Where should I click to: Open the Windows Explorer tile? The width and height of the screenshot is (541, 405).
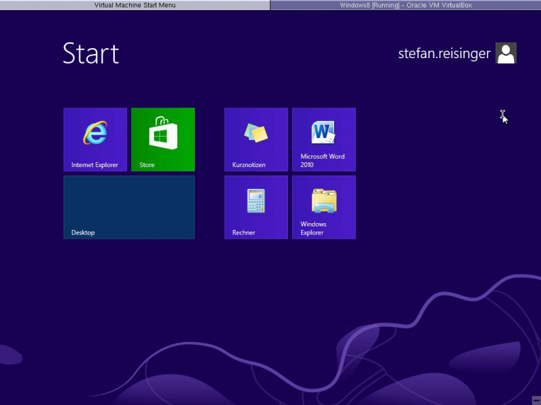point(324,207)
